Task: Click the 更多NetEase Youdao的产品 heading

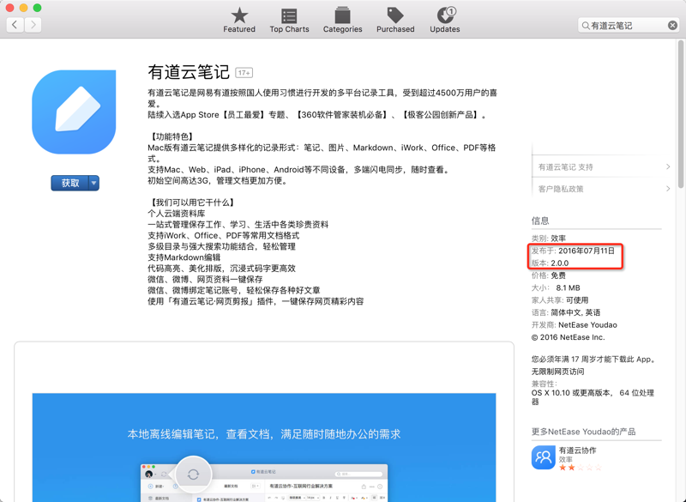Action: coord(584,432)
